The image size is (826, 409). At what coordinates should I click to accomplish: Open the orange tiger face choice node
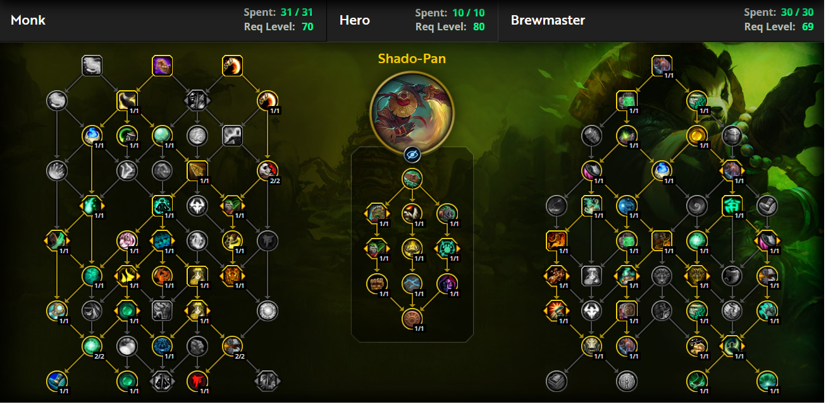[232, 275]
